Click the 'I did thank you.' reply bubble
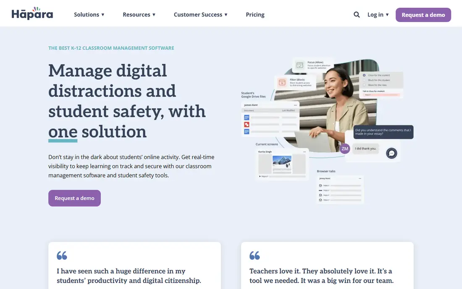 [x=365, y=148]
